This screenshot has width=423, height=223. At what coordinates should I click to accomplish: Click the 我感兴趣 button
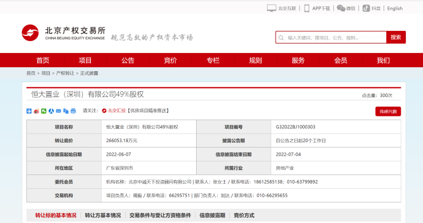tap(388, 112)
